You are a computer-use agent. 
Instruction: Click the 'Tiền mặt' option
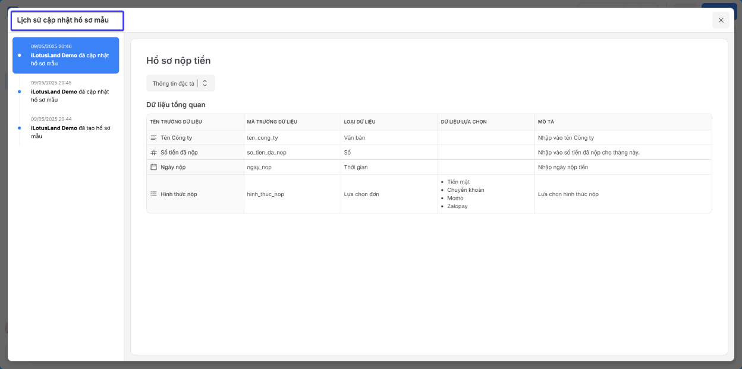click(x=458, y=182)
